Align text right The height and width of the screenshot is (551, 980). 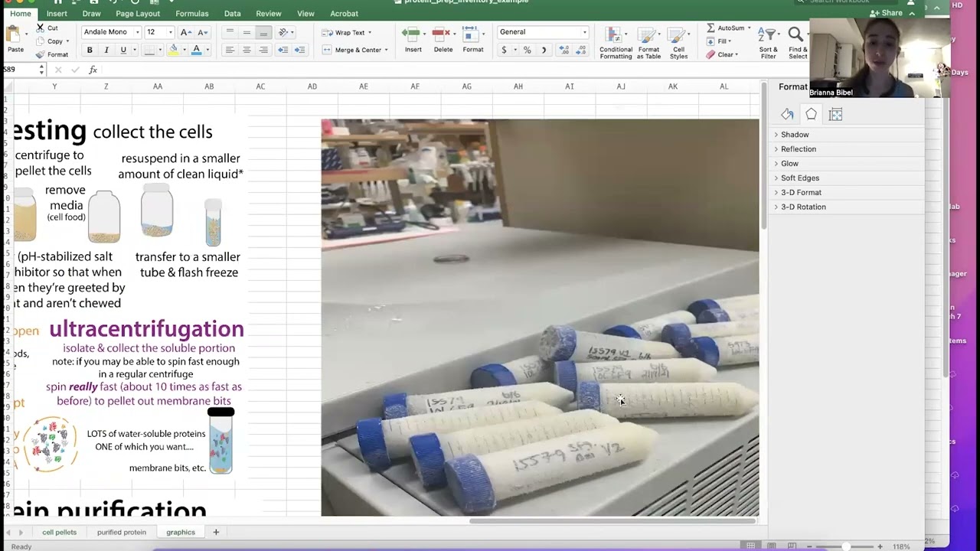(263, 50)
